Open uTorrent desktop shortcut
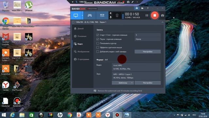This screenshot has width=209, height=118. (x=28, y=6)
